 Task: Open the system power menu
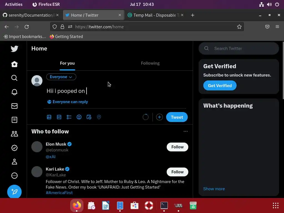click(277, 4)
